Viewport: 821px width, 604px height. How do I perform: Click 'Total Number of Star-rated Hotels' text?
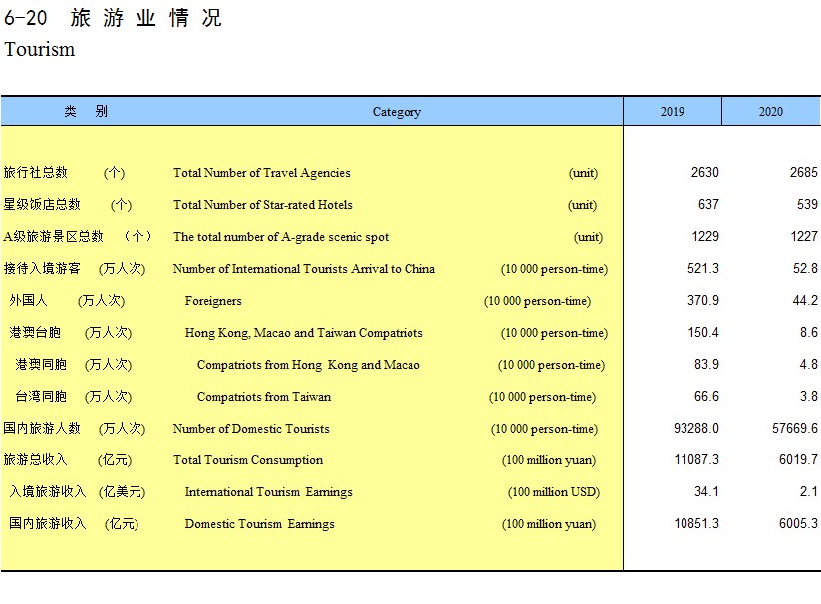263,205
